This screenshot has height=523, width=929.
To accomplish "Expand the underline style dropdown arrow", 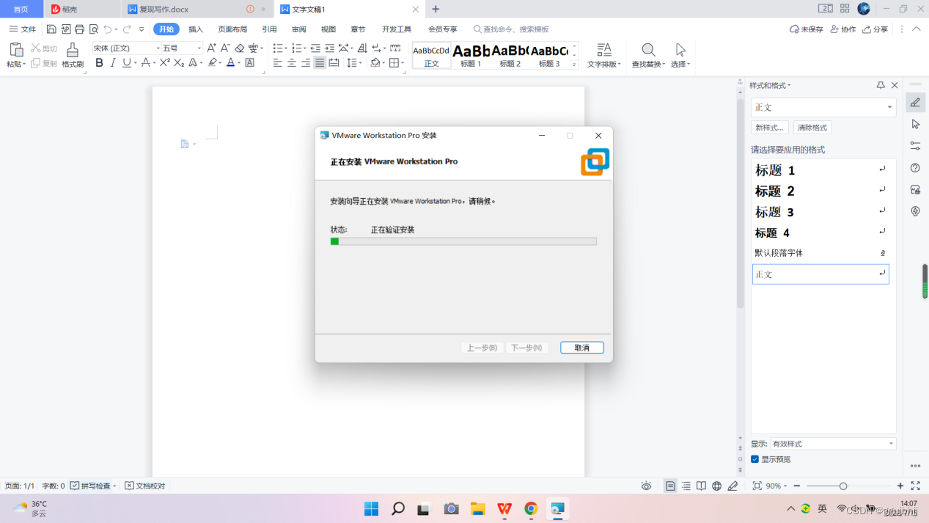I will 136,63.
